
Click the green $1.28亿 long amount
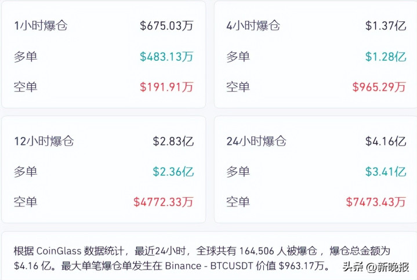(x=385, y=56)
